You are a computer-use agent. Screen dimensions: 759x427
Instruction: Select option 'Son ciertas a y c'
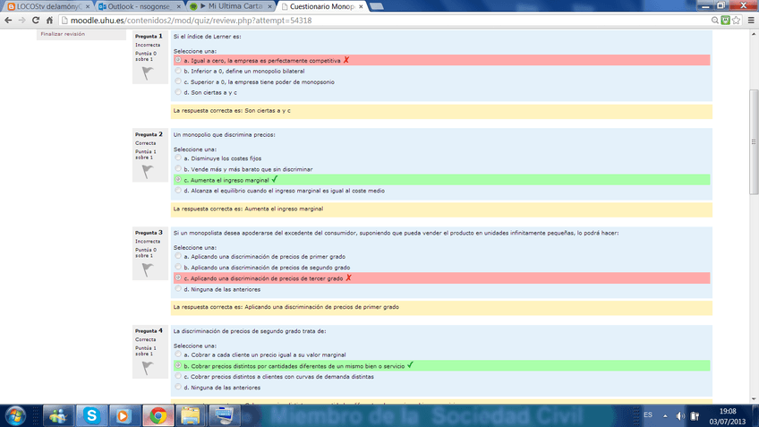pyautogui.click(x=178, y=92)
